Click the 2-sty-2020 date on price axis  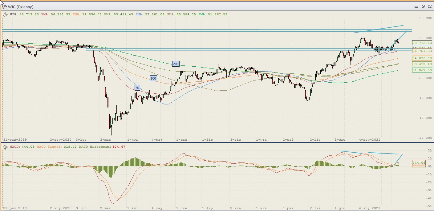[60, 139]
